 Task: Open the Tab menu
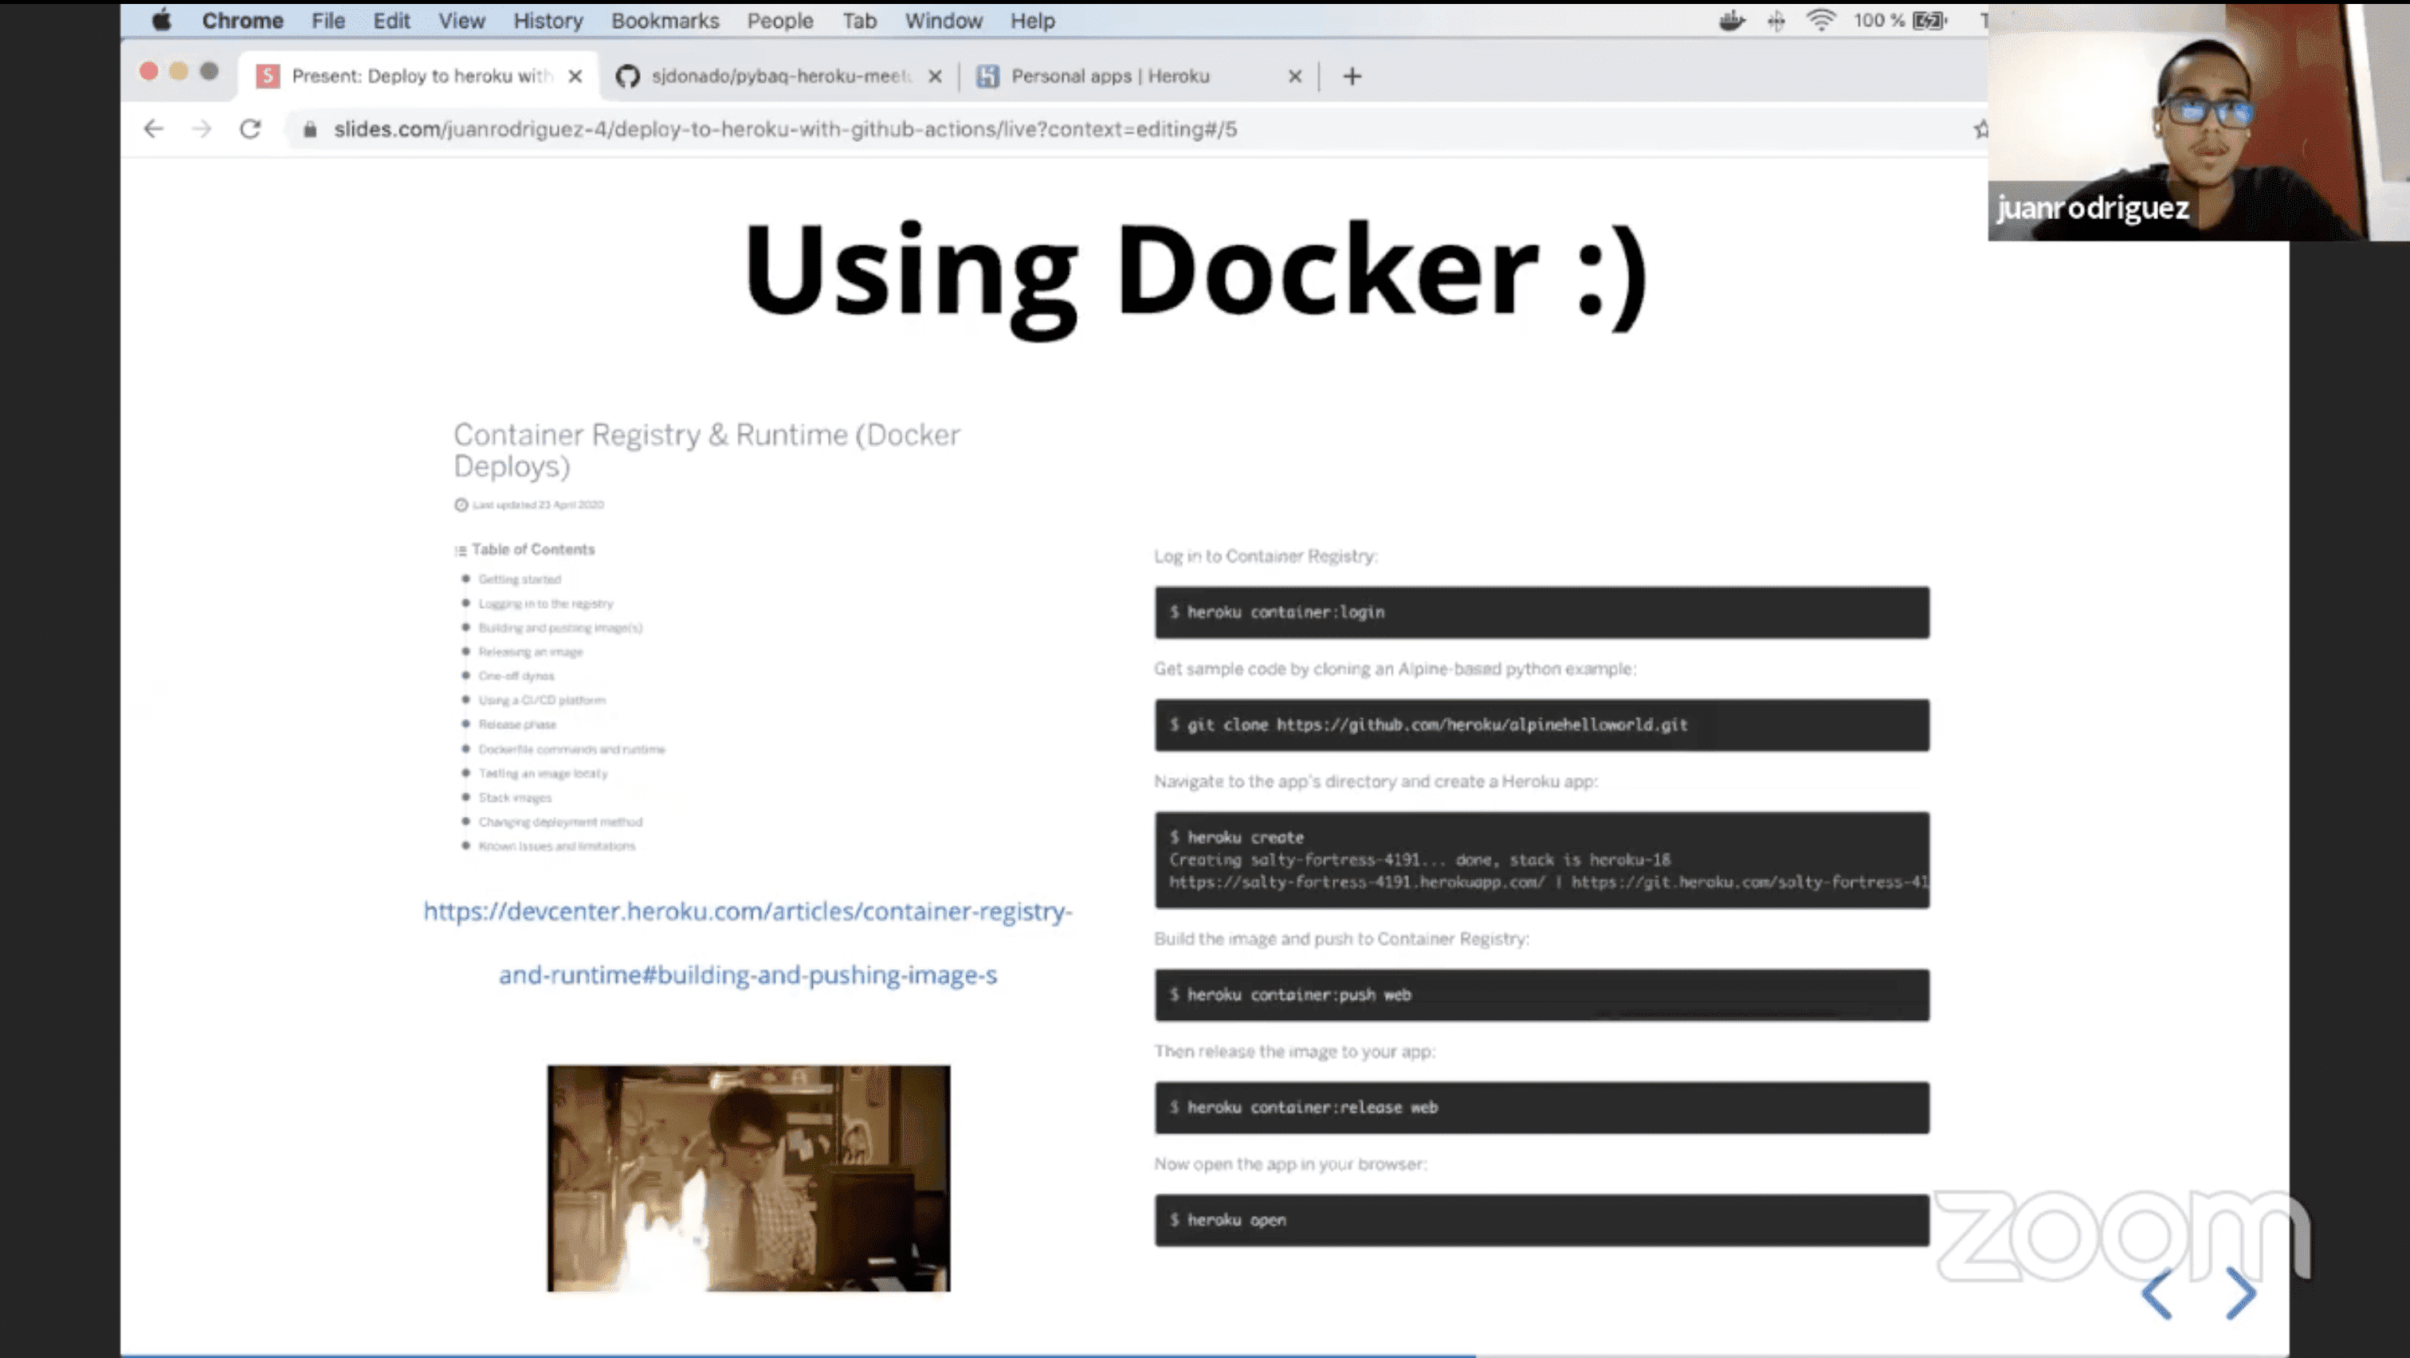click(x=859, y=21)
